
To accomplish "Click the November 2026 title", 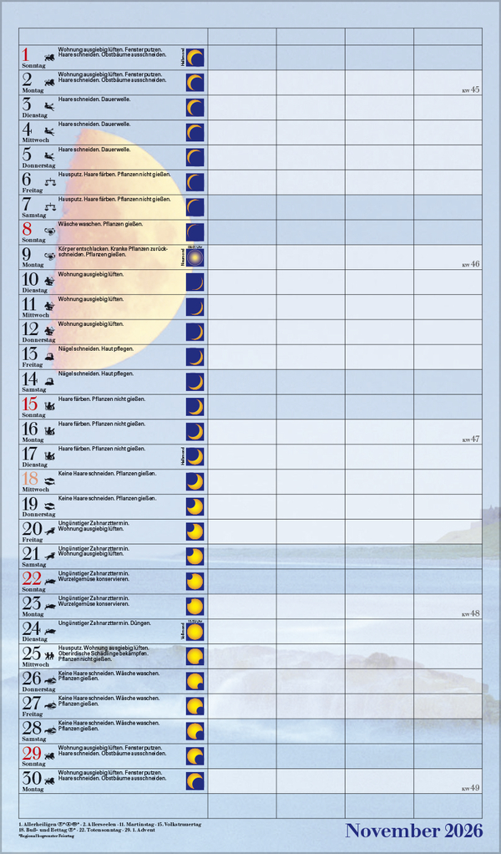I will pos(413,831).
